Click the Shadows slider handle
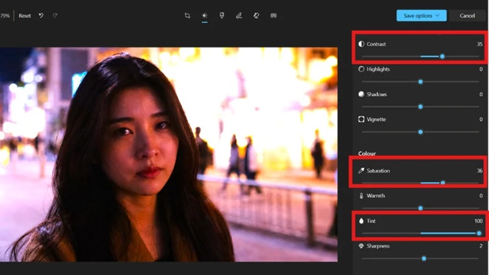The image size is (489, 275). pos(420,107)
